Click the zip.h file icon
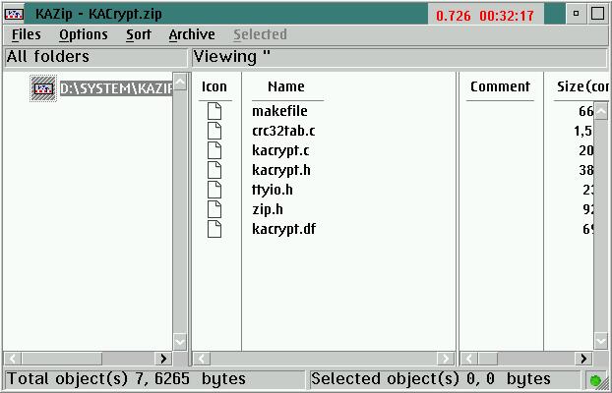Screen dimensions: 612x393 pos(214,209)
